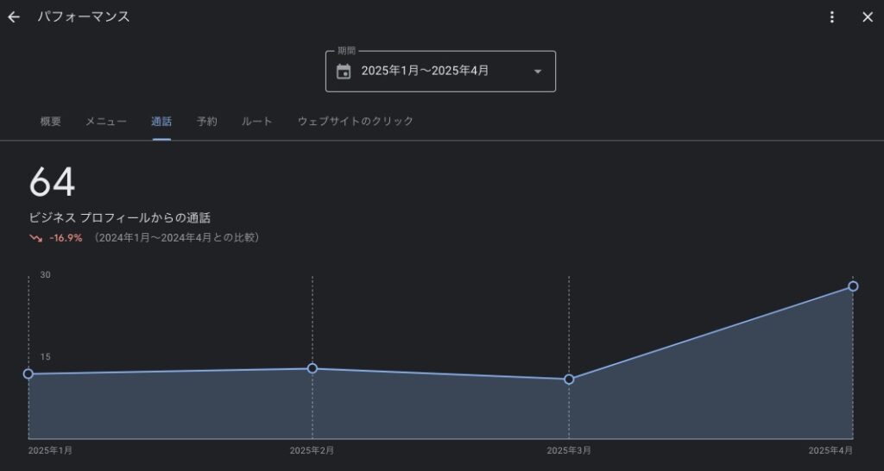Open the メニュー tab
Screen dimensions: 884x471
point(106,122)
